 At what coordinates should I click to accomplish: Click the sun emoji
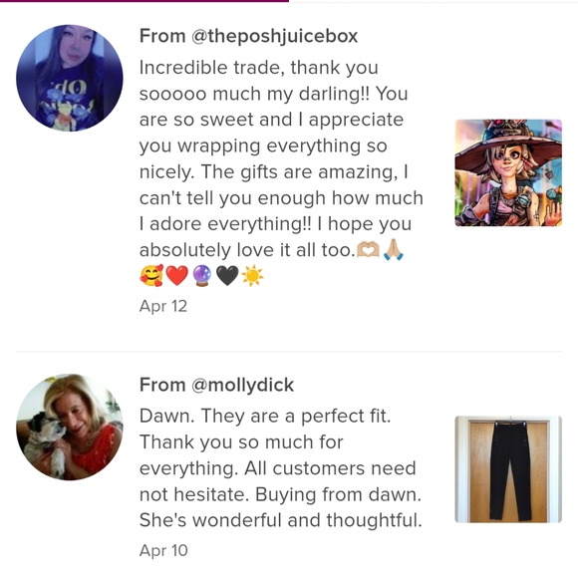[252, 275]
